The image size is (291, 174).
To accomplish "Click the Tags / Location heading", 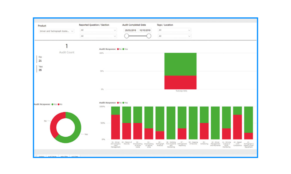I will pos(165,25).
